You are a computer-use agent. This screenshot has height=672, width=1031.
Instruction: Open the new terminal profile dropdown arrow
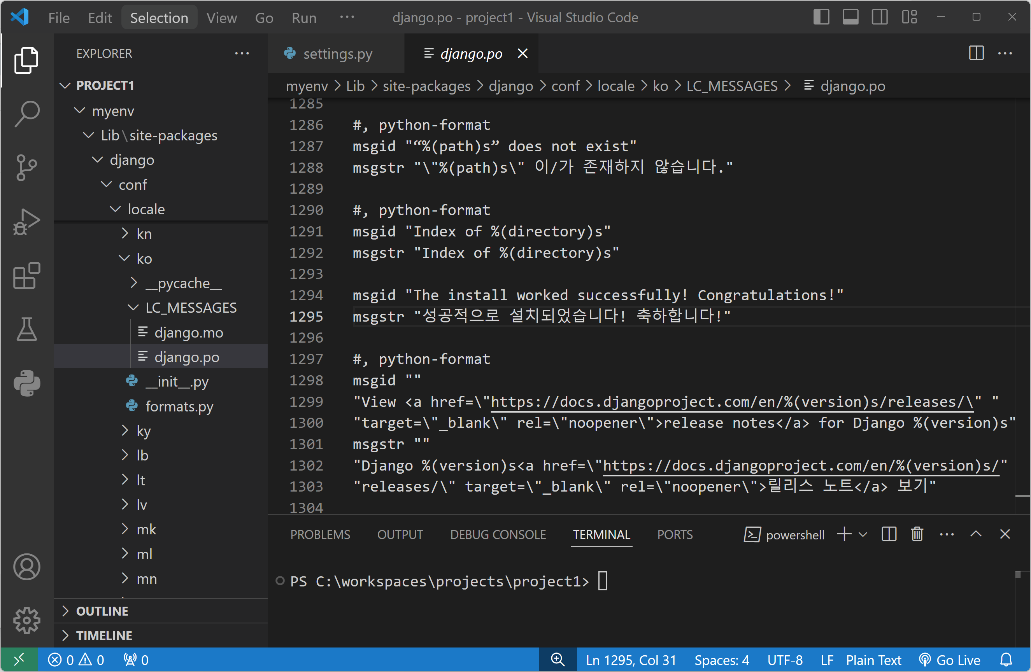(x=863, y=534)
